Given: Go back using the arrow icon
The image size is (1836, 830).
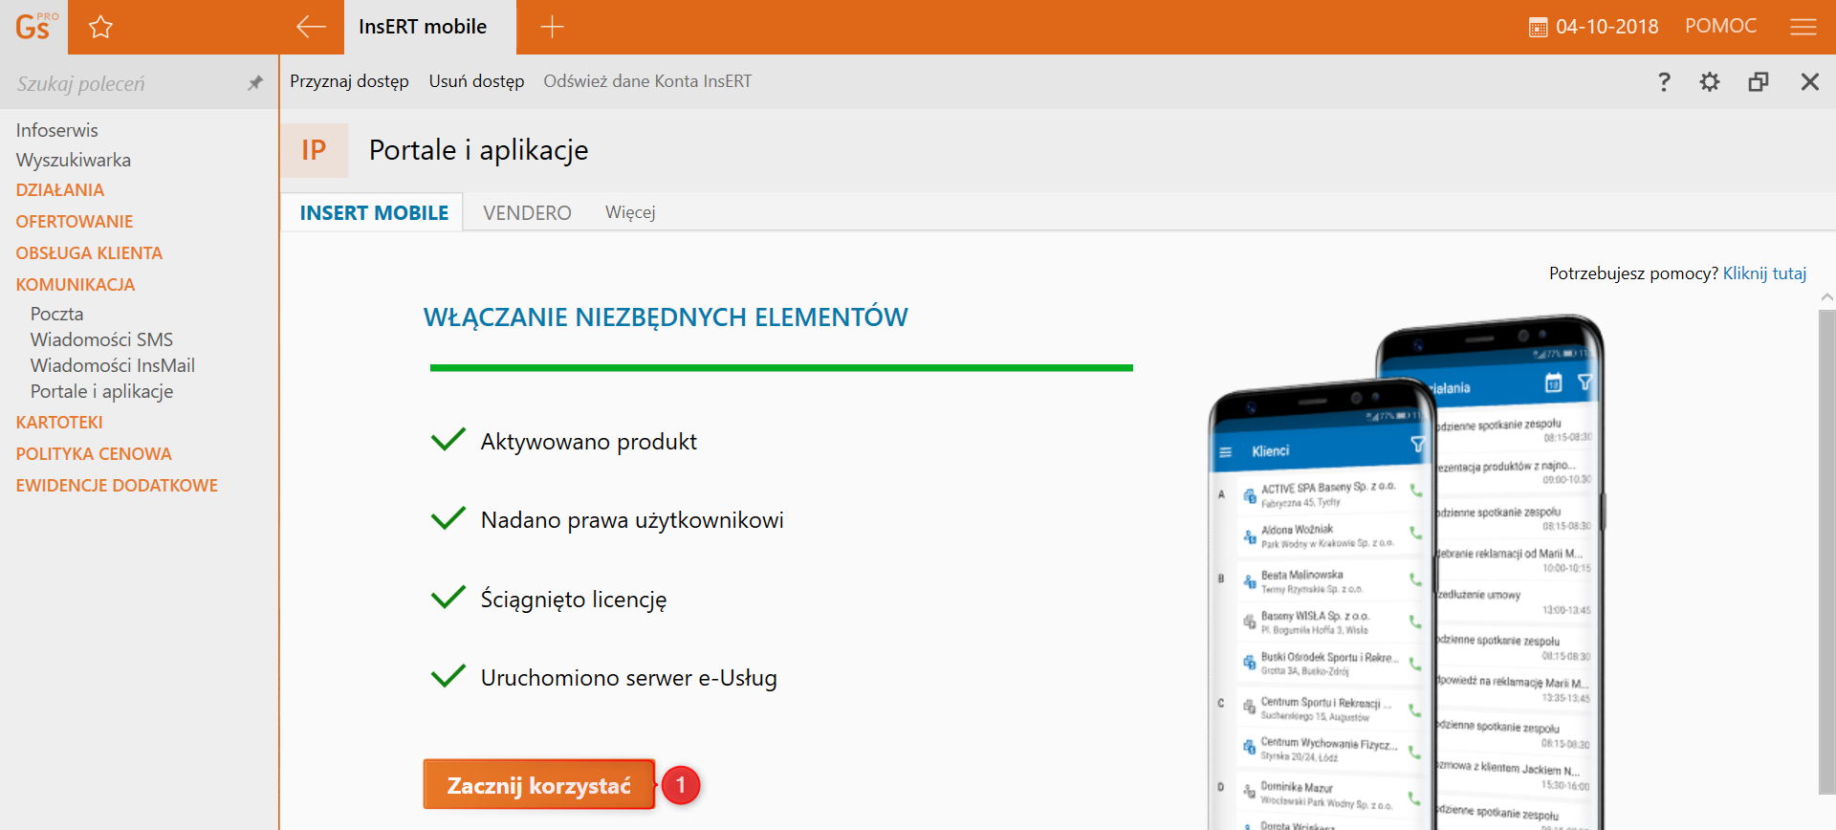Looking at the screenshot, I should pos(311,27).
